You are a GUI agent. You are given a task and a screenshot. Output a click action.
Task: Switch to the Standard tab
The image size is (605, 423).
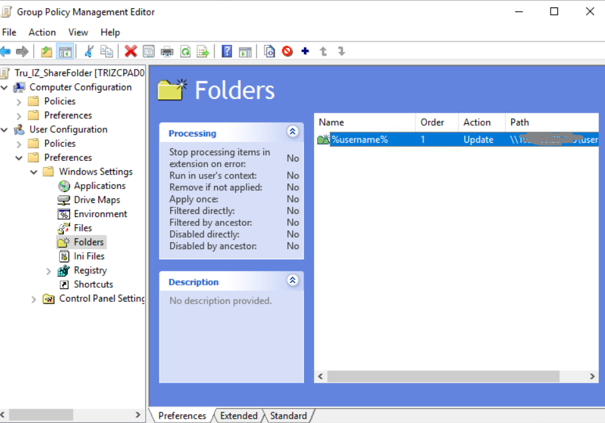(x=288, y=415)
